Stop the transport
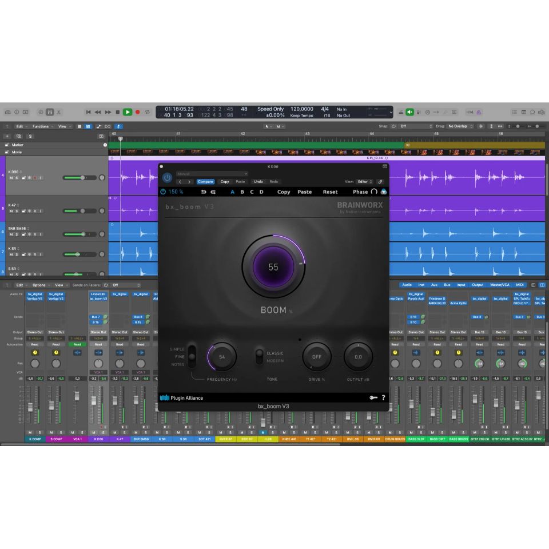Image resolution: width=549 pixels, height=549 pixels. pyautogui.click(x=118, y=112)
